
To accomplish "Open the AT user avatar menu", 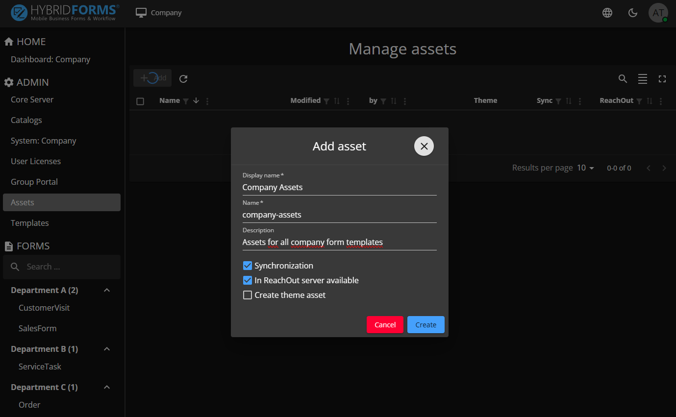I will click(658, 13).
